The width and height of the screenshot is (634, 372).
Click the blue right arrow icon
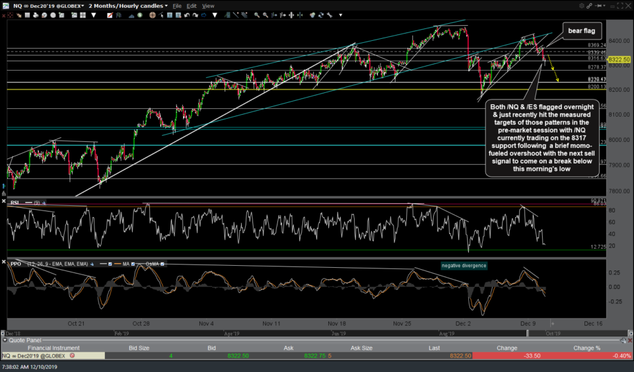point(203,15)
